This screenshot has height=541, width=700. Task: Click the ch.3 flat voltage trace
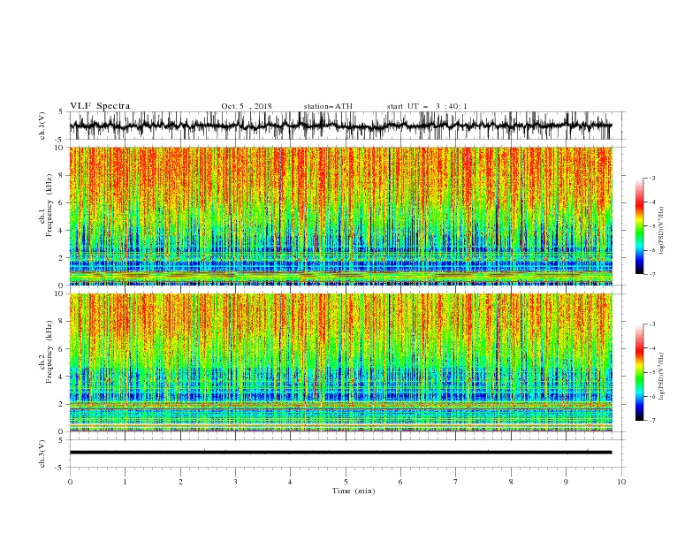pyautogui.click(x=340, y=453)
